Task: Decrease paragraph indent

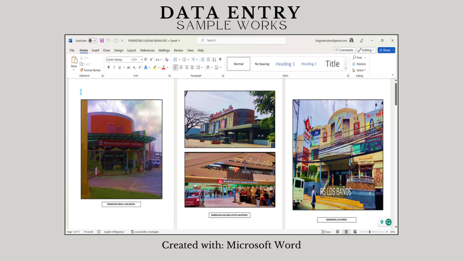Action: point(202,60)
